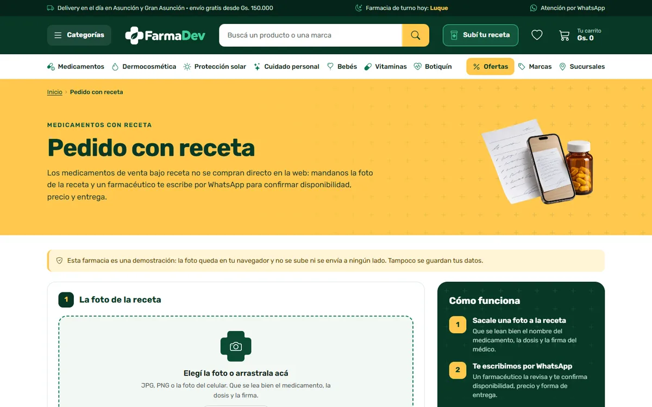Screen dimensions: 652x407
Task: Click the delivery truck icon in the top bar
Action: coord(51,8)
